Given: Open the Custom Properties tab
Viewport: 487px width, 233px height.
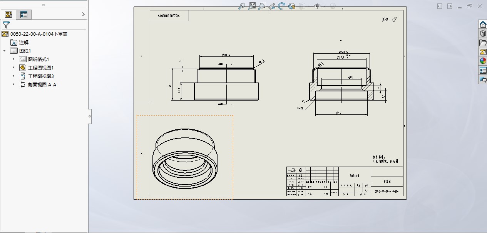Looking at the screenshot, I should pos(483,70).
